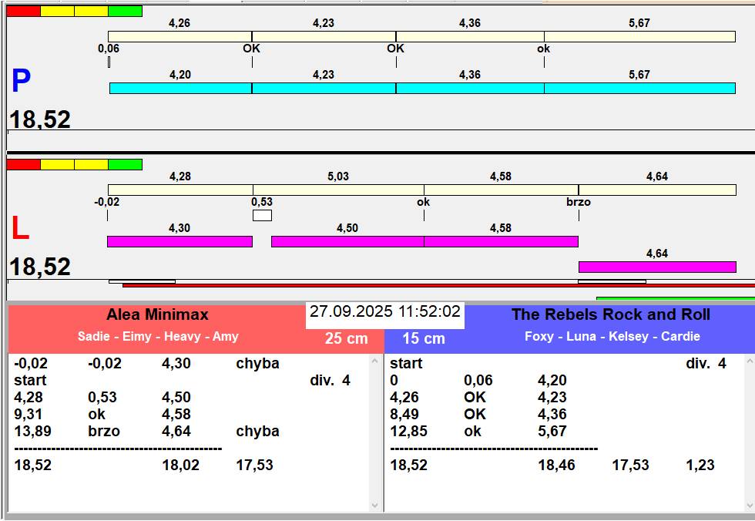Select the magenta 4,64 rerun bar
755x521 pixels.
657,267
